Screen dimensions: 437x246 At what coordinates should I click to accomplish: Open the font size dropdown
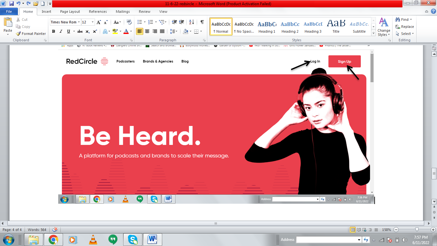[x=93, y=22]
